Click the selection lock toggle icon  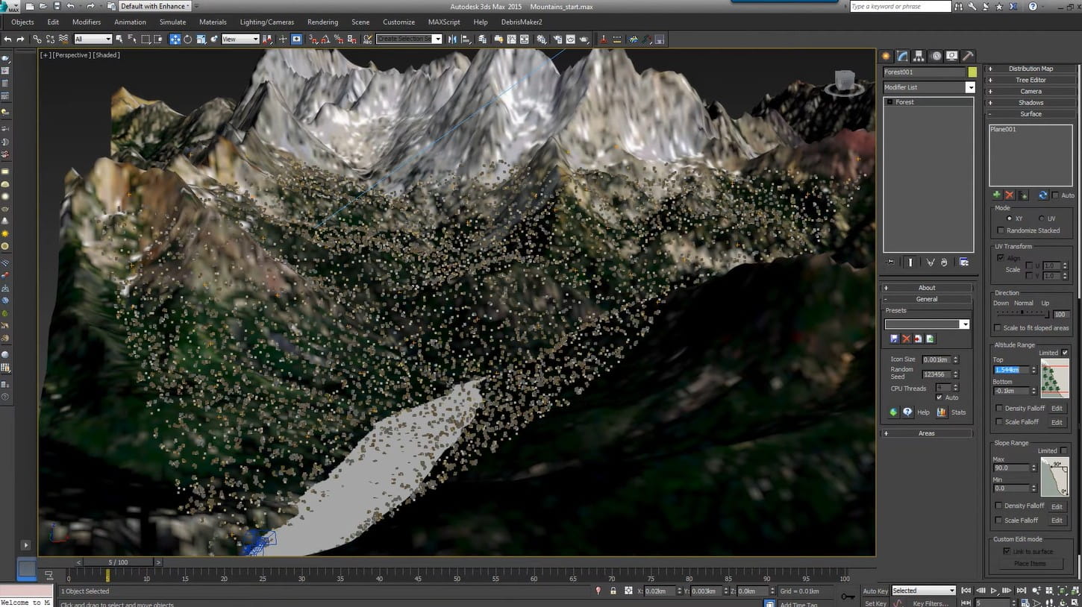pyautogui.click(x=613, y=591)
